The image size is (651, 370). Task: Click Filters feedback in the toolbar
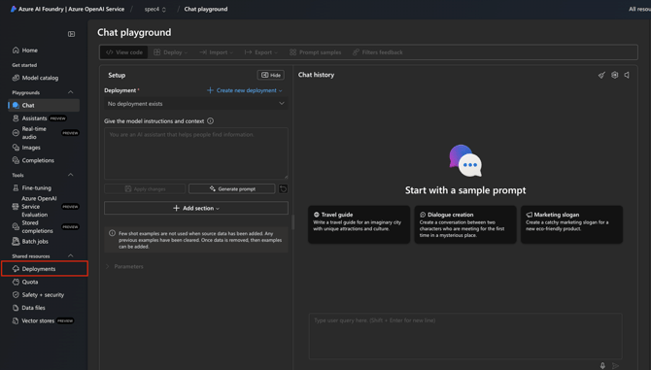coord(377,52)
